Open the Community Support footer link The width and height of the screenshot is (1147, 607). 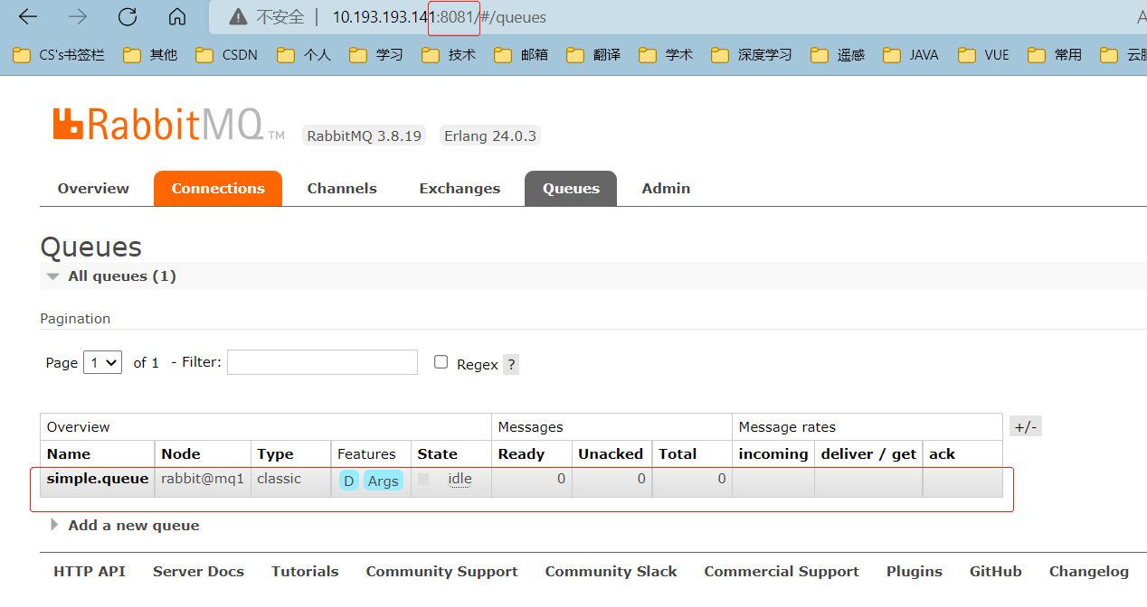pos(441,572)
